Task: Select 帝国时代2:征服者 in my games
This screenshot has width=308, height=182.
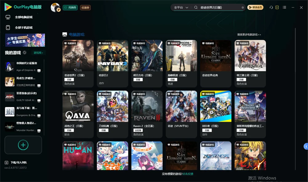Action: pos(23,67)
